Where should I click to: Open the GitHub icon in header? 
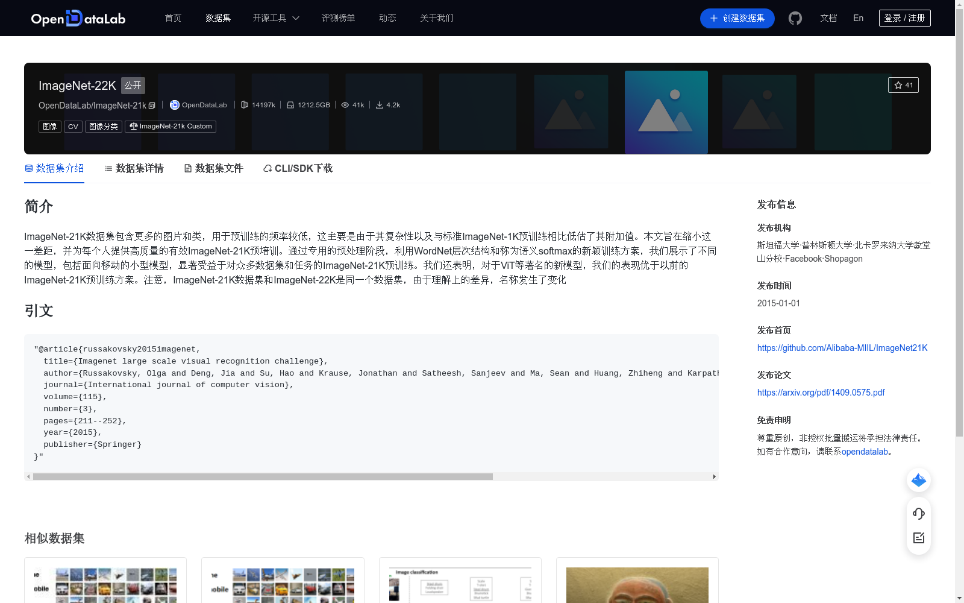coord(795,18)
